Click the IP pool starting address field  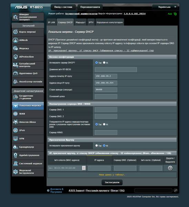[106, 76]
